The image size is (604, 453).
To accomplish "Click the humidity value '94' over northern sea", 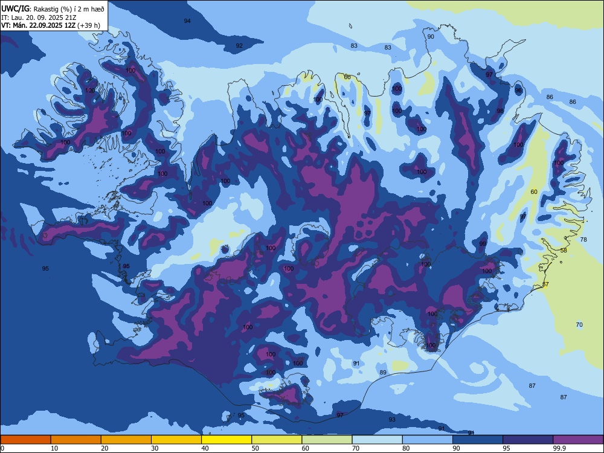I will [x=187, y=21].
